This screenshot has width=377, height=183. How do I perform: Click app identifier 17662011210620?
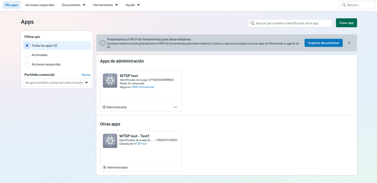(166, 140)
